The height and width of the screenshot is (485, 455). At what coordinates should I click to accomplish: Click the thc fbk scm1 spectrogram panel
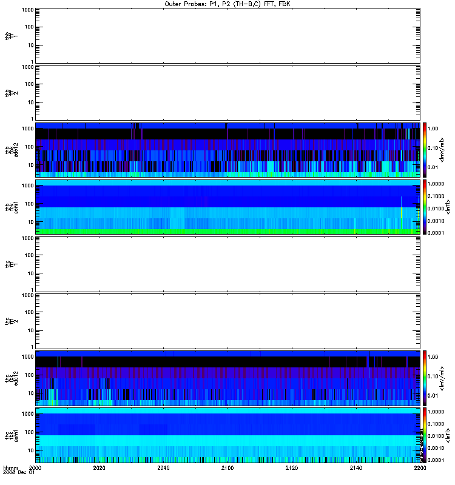coord(227,435)
